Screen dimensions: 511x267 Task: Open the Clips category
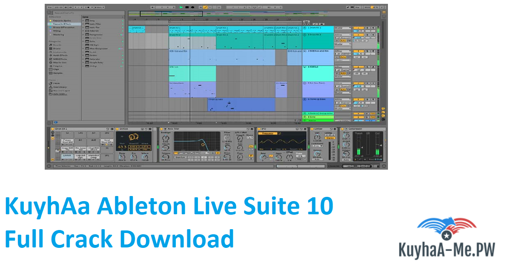coord(56,69)
